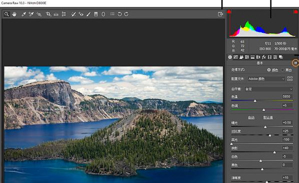Screen dimensions: 299x183
Task: Click the 黑色 blacks slider handle
Action: [262, 169]
